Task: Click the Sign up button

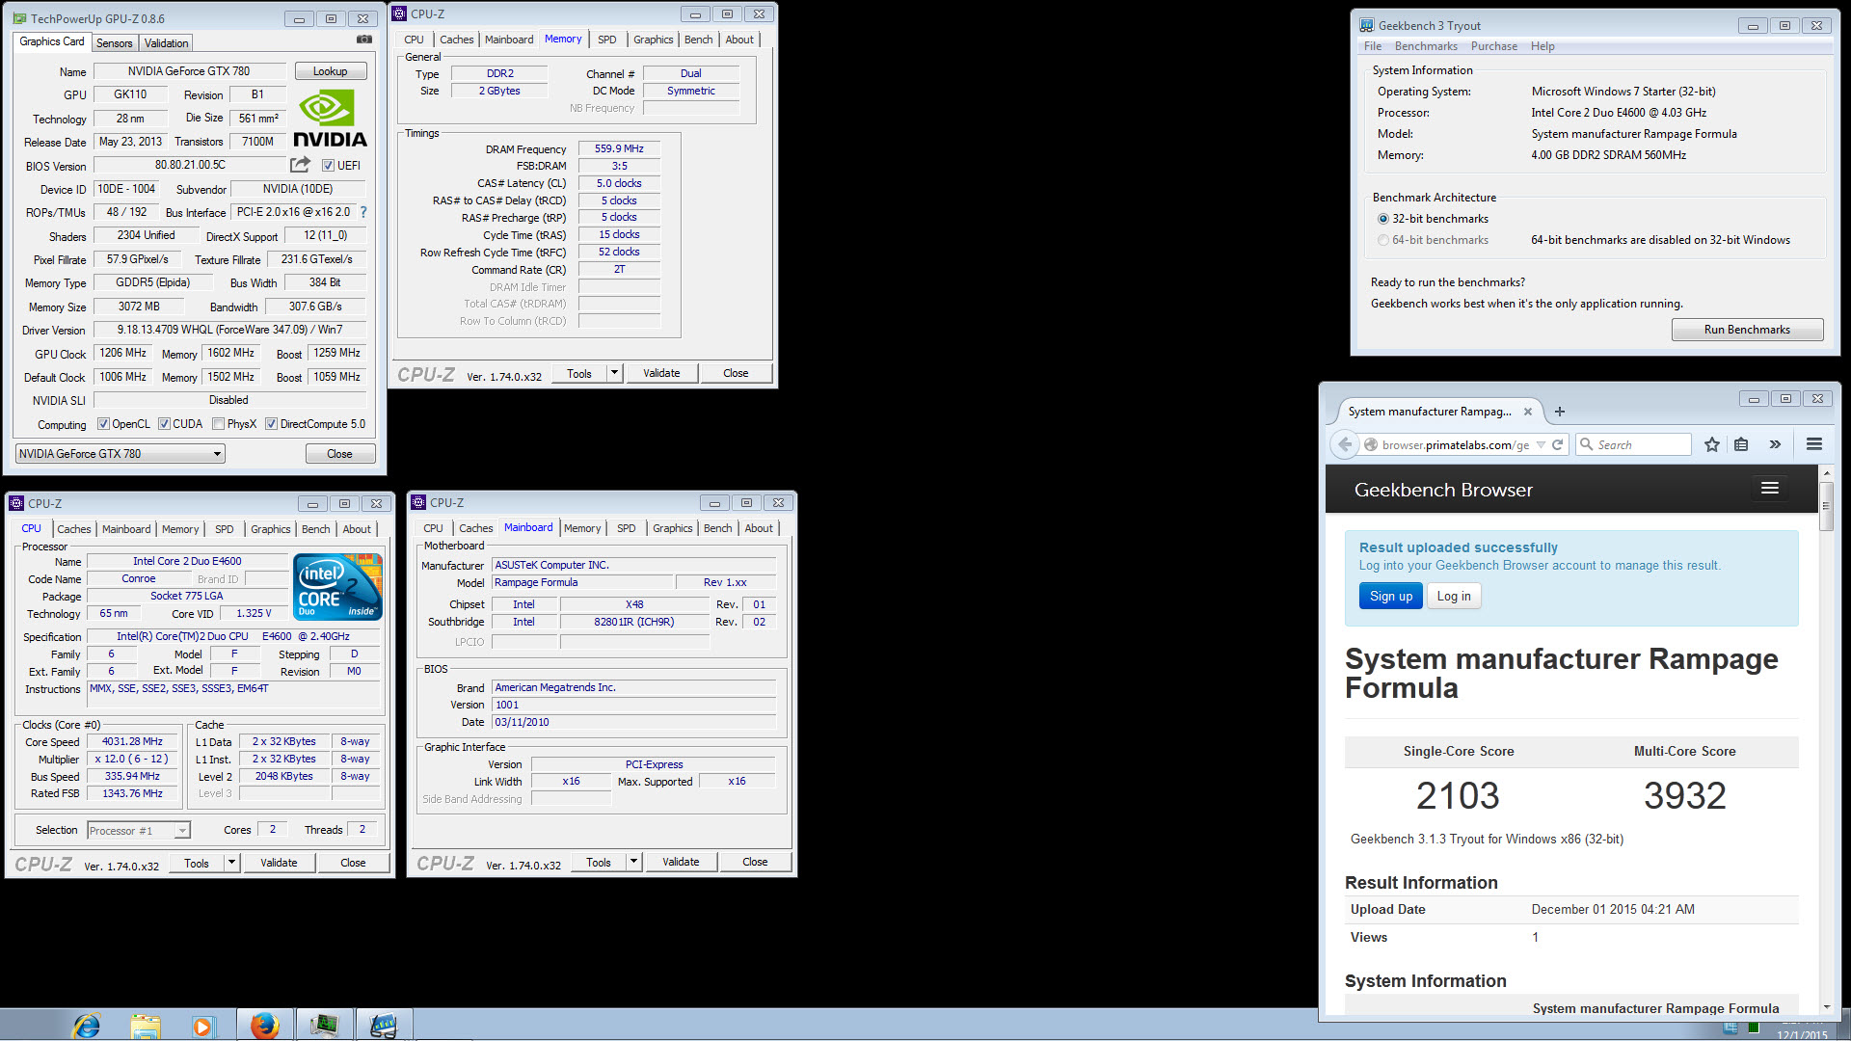Action: tap(1390, 596)
